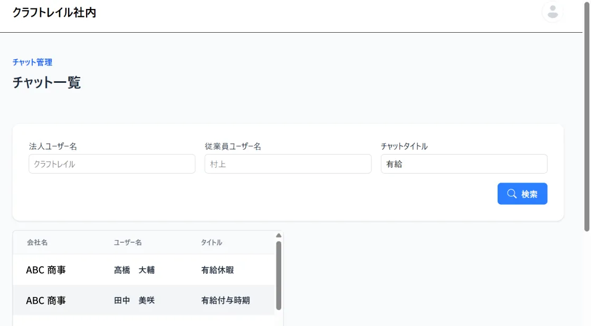Focus the 法人ユーザー名 input field
The width and height of the screenshot is (591, 326).
[112, 164]
